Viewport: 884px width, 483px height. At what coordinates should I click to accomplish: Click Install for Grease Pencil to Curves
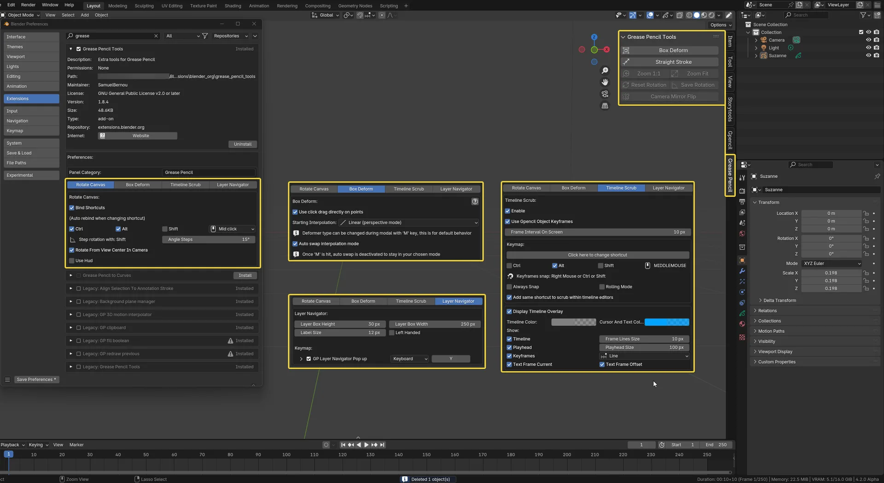tap(245, 275)
